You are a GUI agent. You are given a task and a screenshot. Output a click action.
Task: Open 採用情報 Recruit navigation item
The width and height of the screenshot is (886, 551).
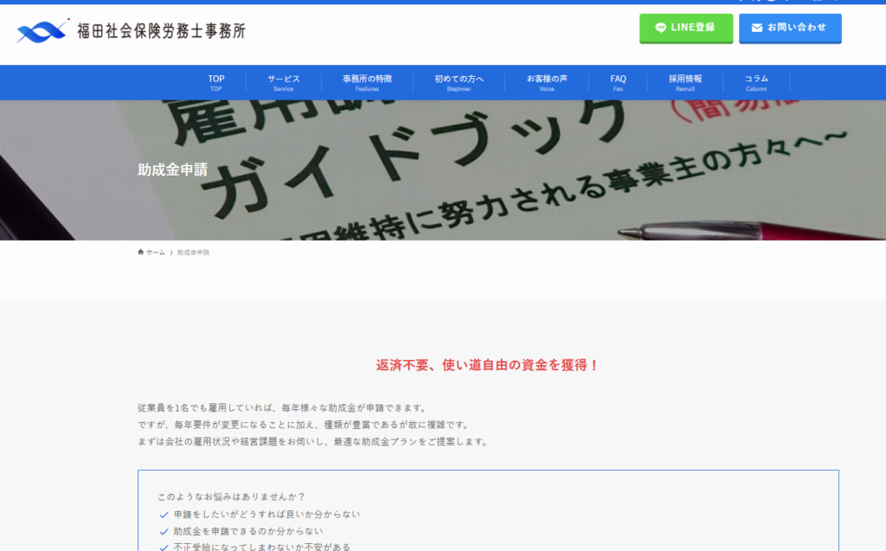click(685, 82)
